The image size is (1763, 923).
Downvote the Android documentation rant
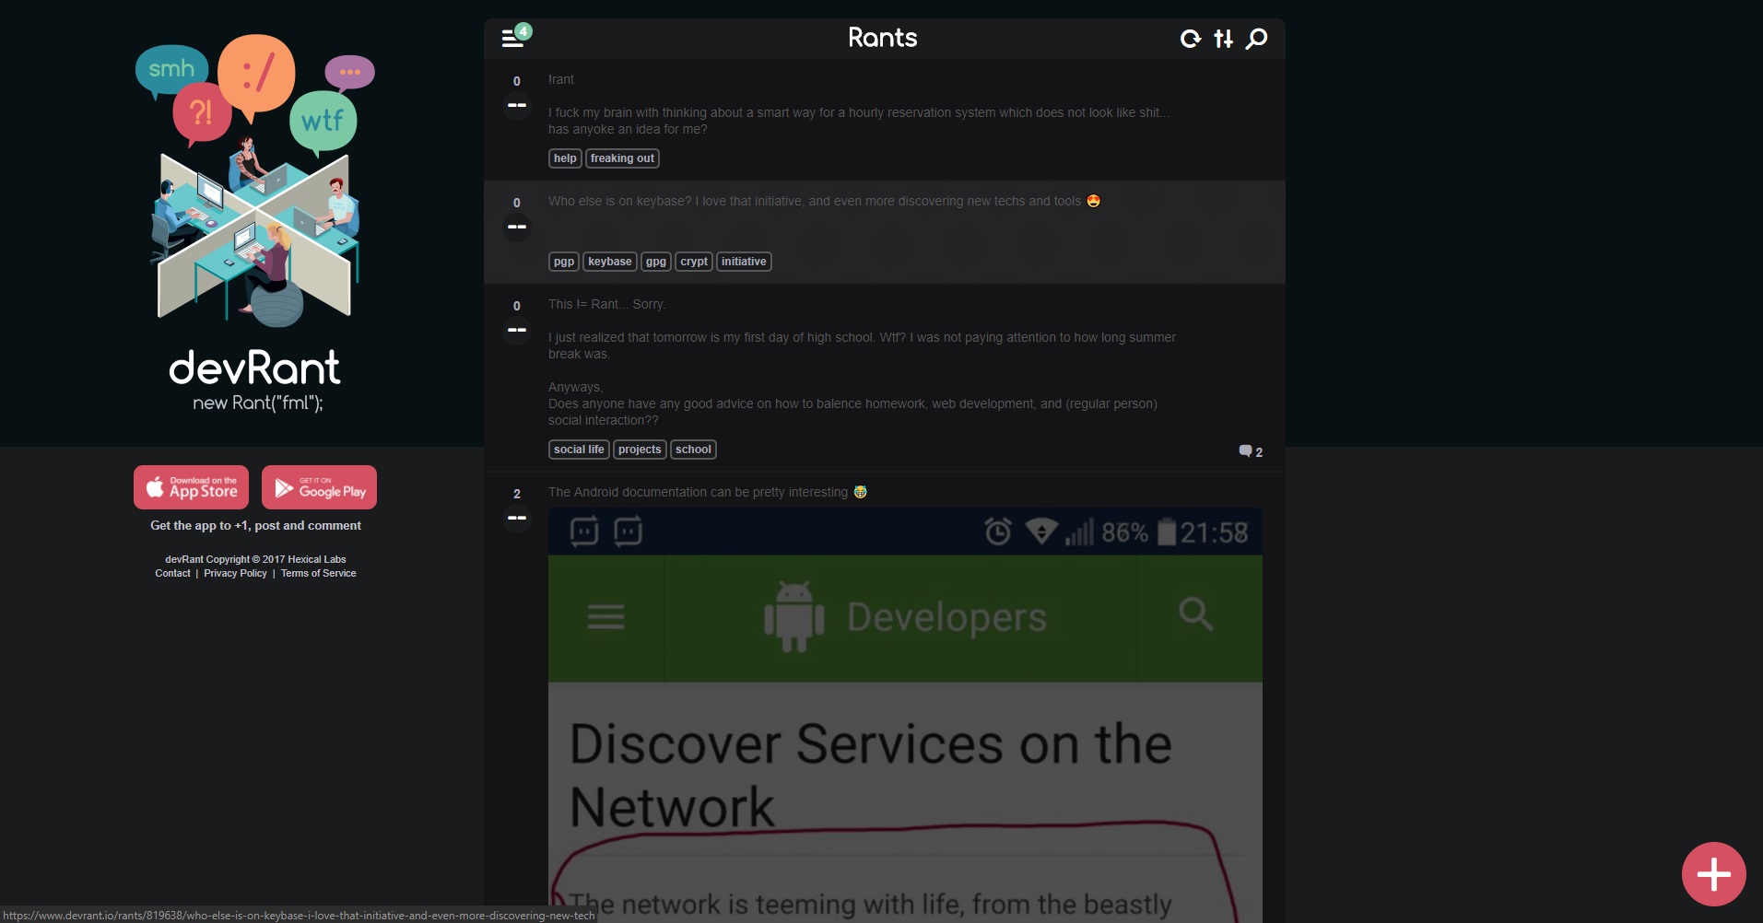517,518
